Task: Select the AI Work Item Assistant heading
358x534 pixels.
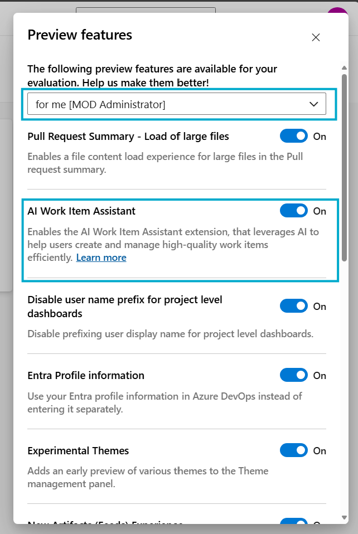Action: (x=82, y=211)
